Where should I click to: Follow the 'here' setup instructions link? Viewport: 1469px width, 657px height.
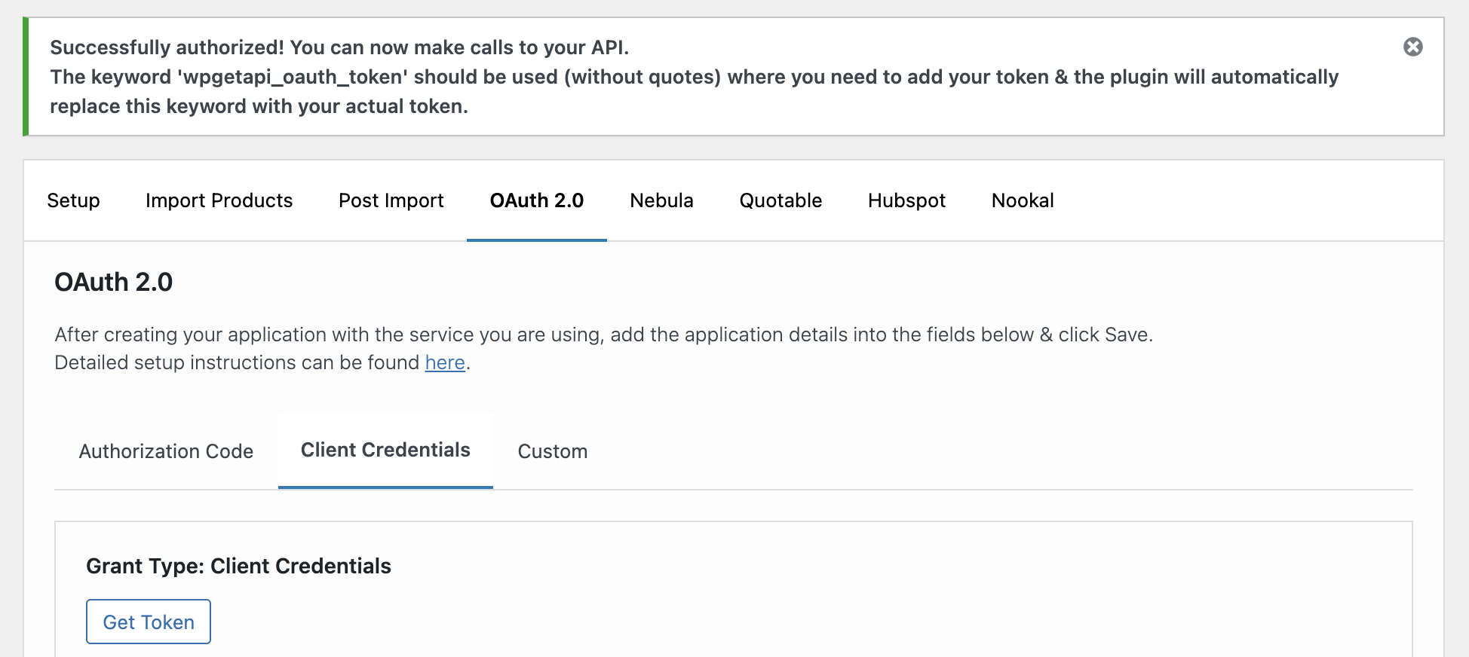(445, 362)
